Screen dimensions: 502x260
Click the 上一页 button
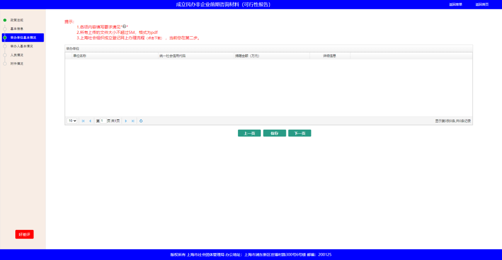point(249,133)
